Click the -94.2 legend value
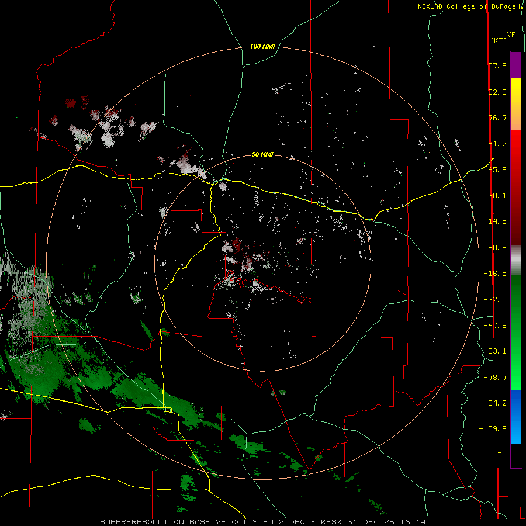Image resolution: width=526 pixels, height=526 pixels. 495,403
